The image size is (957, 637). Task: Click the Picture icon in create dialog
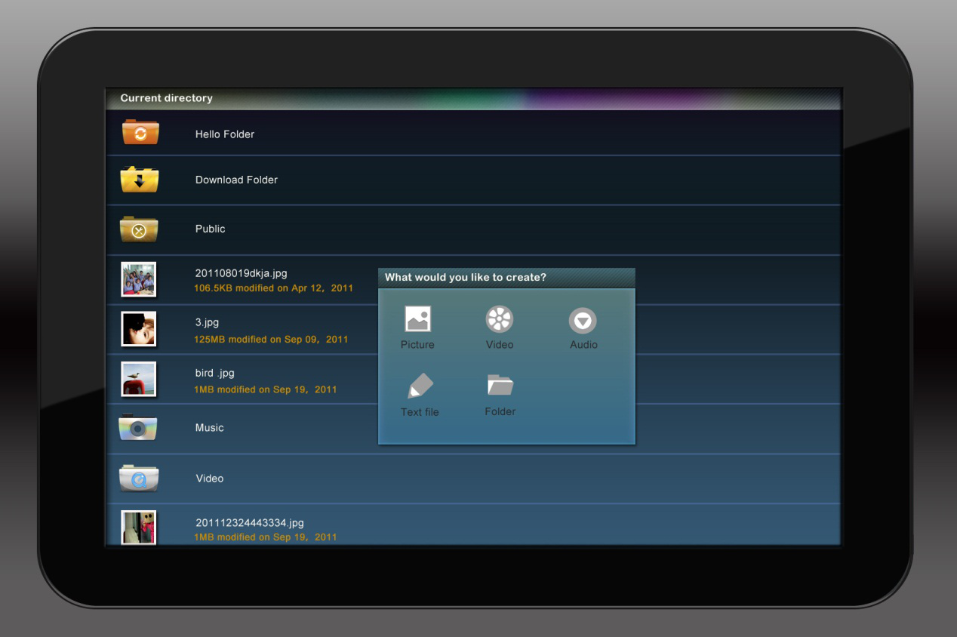tap(417, 319)
